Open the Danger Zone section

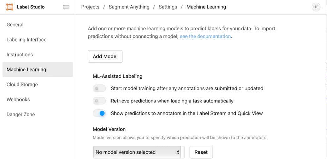click(21, 115)
